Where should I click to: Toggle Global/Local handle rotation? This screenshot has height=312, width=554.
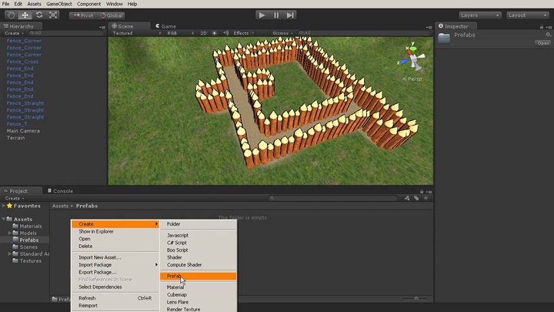113,15
